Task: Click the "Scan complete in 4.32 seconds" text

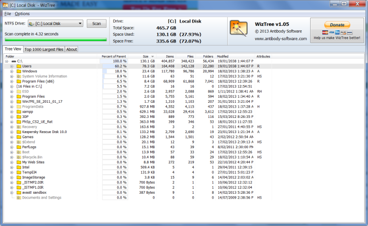Action: coord(31,34)
